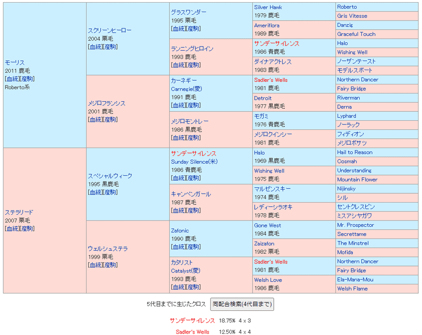422x335 pixels.
Task: Open スペシャルウィーク horse page
Action: 110,176
